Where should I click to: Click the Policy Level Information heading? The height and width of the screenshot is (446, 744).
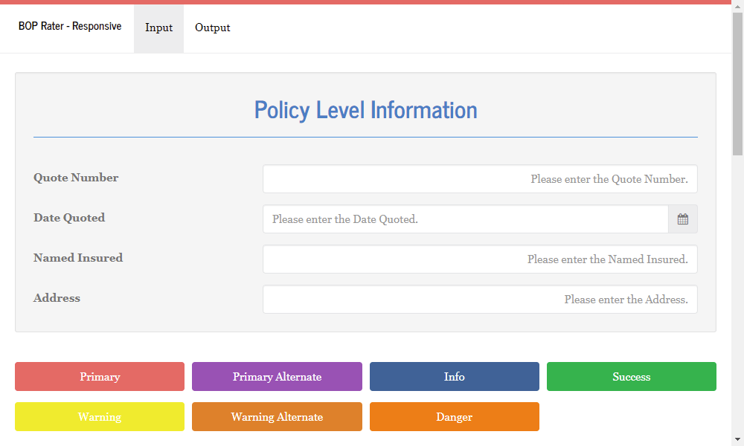click(x=366, y=110)
